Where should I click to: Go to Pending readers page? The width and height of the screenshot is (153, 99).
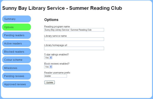17,35
